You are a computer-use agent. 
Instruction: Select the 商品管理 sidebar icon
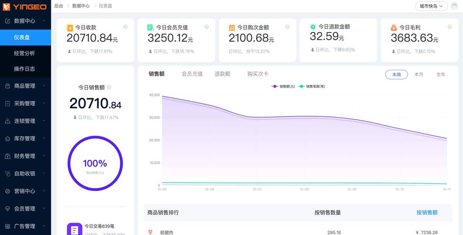point(8,86)
